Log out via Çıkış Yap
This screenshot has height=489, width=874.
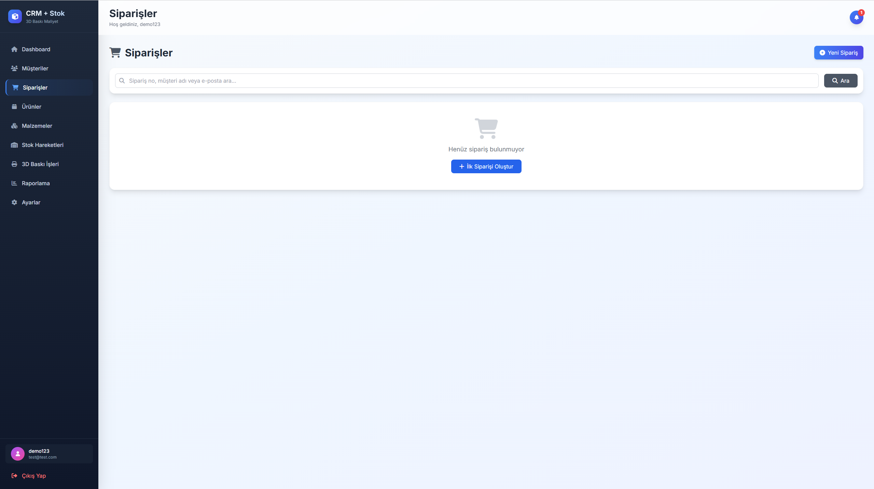coord(33,476)
